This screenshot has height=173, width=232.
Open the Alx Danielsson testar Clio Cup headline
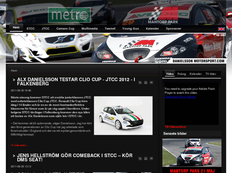[x=76, y=82]
